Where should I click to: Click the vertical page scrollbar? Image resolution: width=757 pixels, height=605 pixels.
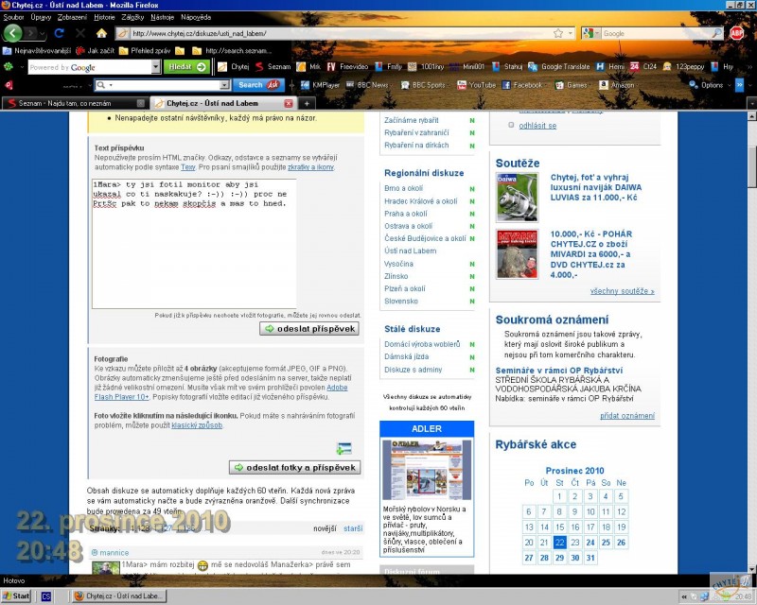pos(752,342)
